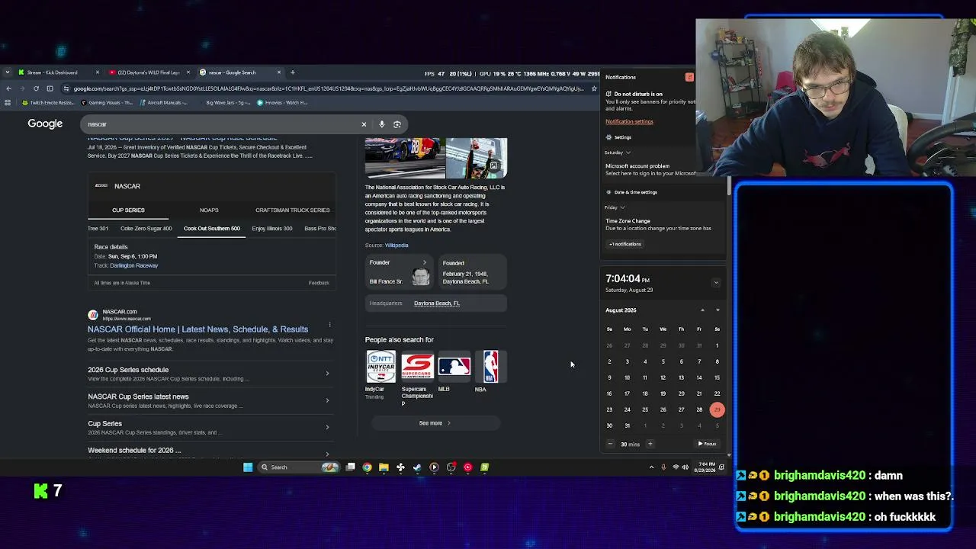
Task: Bookmark this page with the star icon
Action: coord(594,88)
